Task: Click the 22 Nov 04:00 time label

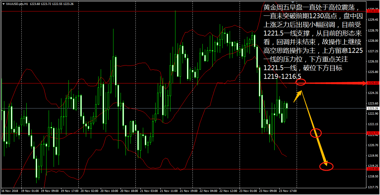Action: pos(209,191)
